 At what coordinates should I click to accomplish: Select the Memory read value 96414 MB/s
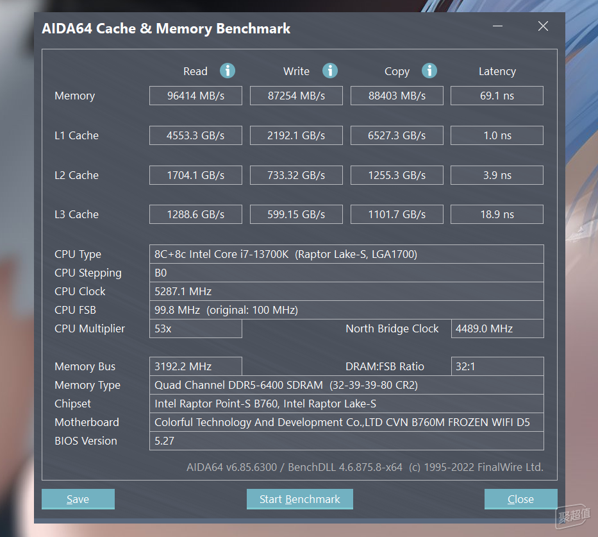[x=195, y=96]
